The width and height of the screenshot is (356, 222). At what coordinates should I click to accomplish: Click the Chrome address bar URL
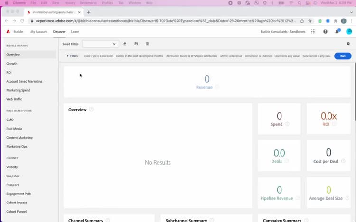tap(166, 21)
